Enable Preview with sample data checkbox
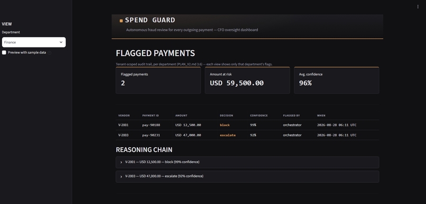 pos(4,52)
